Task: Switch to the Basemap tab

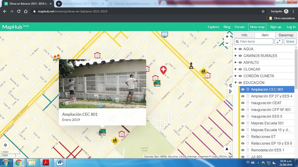Action: coord(286,35)
